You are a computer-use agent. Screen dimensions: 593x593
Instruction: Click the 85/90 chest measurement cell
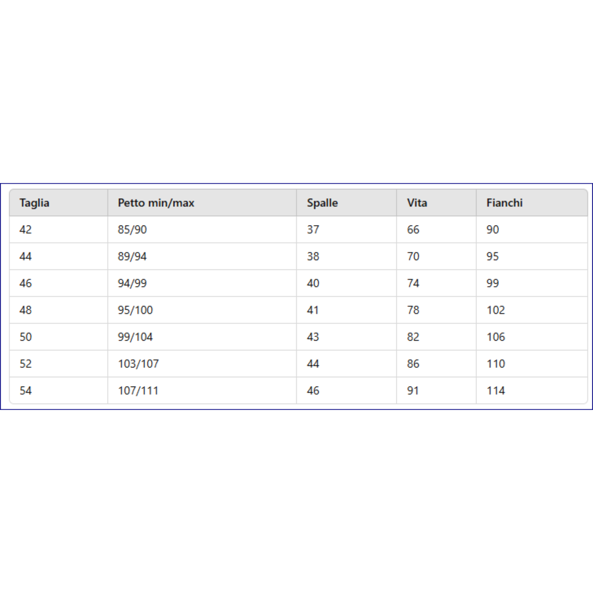[x=132, y=230]
